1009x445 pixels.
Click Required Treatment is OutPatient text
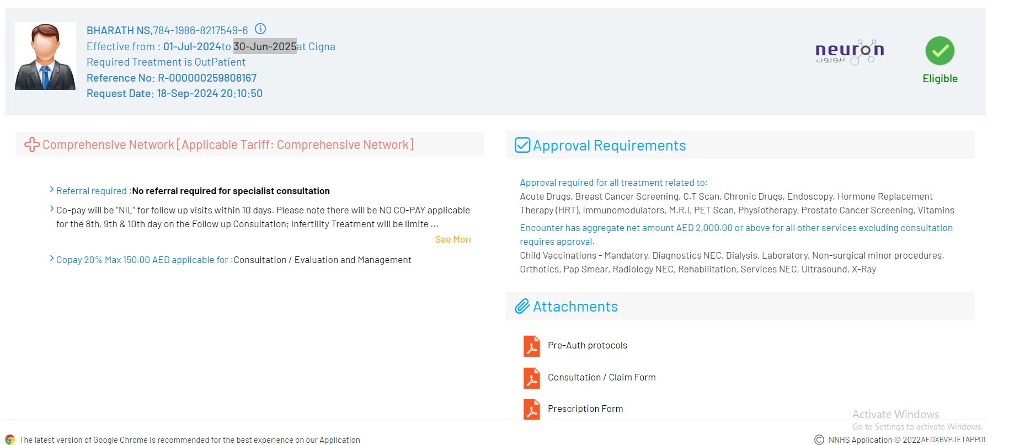coord(166,62)
